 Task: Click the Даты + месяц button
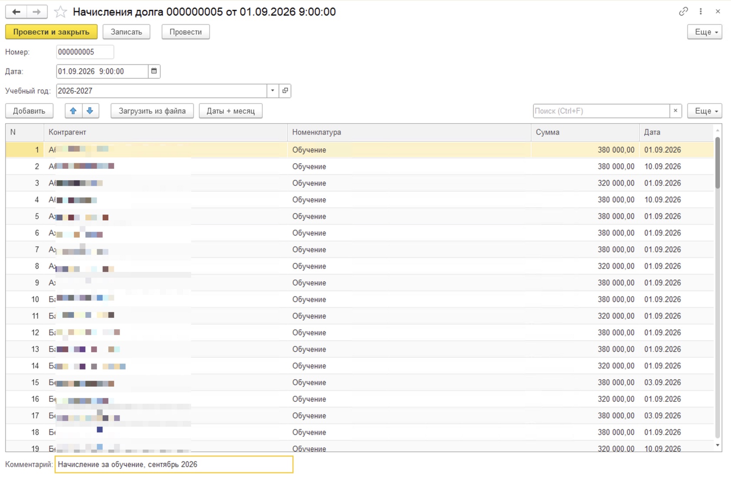coord(231,111)
